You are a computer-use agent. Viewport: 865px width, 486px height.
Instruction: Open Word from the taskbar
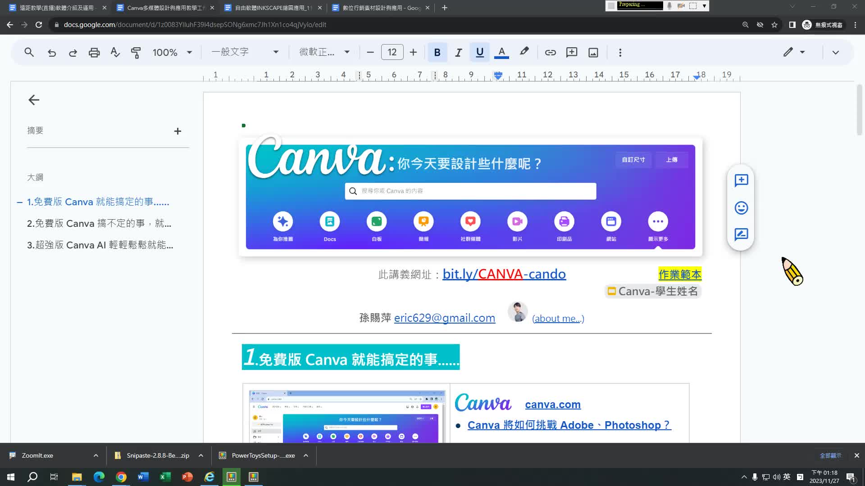coord(143,477)
